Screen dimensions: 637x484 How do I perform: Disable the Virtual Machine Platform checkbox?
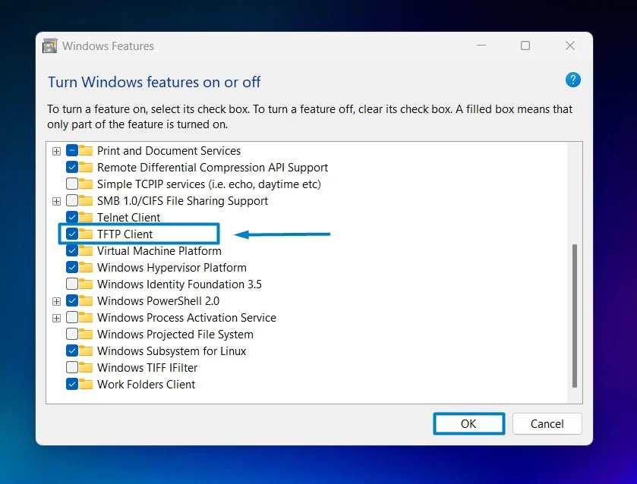pyautogui.click(x=72, y=250)
